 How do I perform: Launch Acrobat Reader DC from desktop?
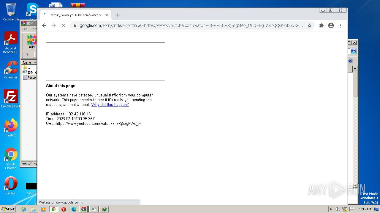click(11, 43)
